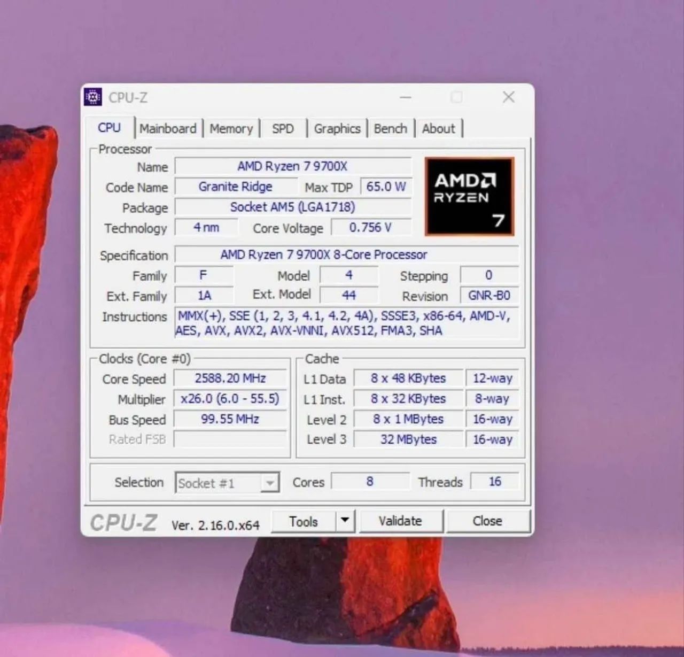Click the AMD Ryzen 7 logo badge
684x657 pixels.
tap(470, 196)
